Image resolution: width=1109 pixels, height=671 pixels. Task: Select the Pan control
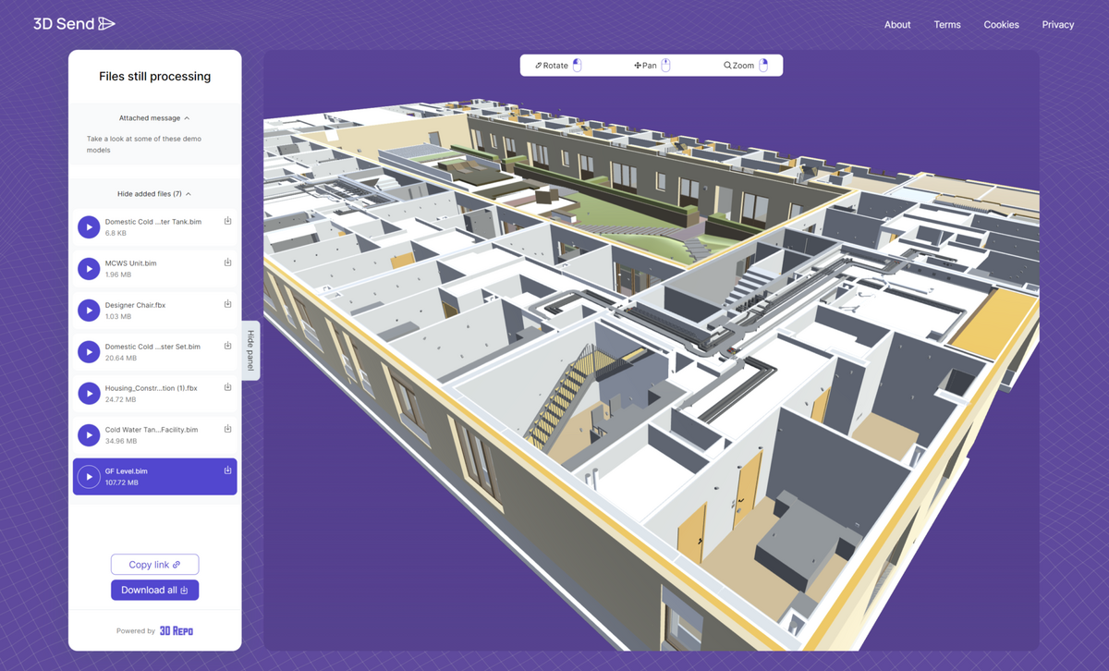tap(652, 66)
